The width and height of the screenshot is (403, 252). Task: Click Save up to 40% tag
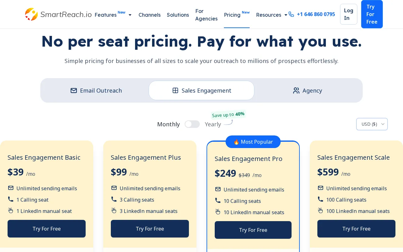pos(228,114)
